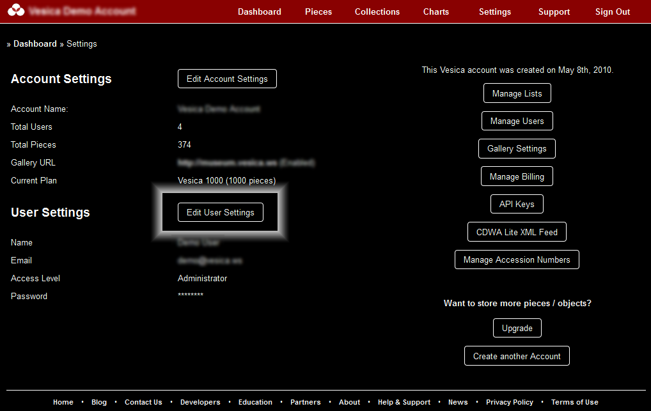Click the Settings breadcrumb text
Image resolution: width=651 pixels, height=411 pixels.
(x=81, y=43)
